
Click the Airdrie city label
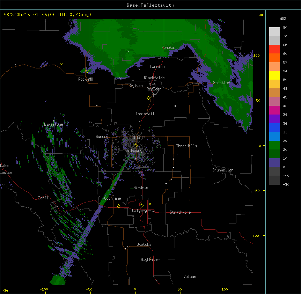141,188
